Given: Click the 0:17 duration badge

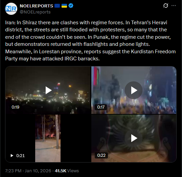Looking at the screenshot, I should click(101, 107).
